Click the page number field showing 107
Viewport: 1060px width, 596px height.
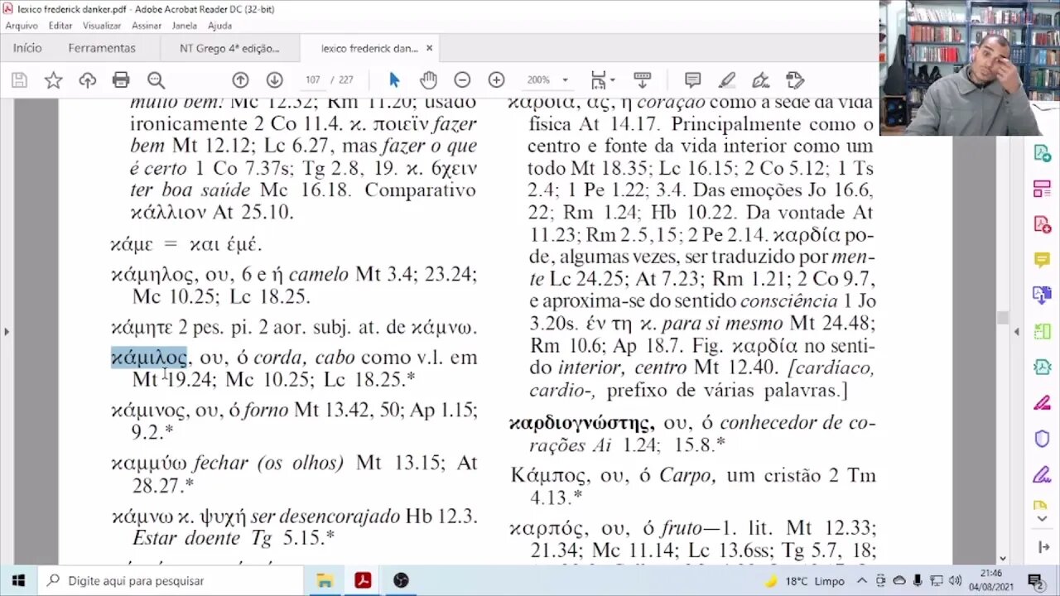click(312, 80)
